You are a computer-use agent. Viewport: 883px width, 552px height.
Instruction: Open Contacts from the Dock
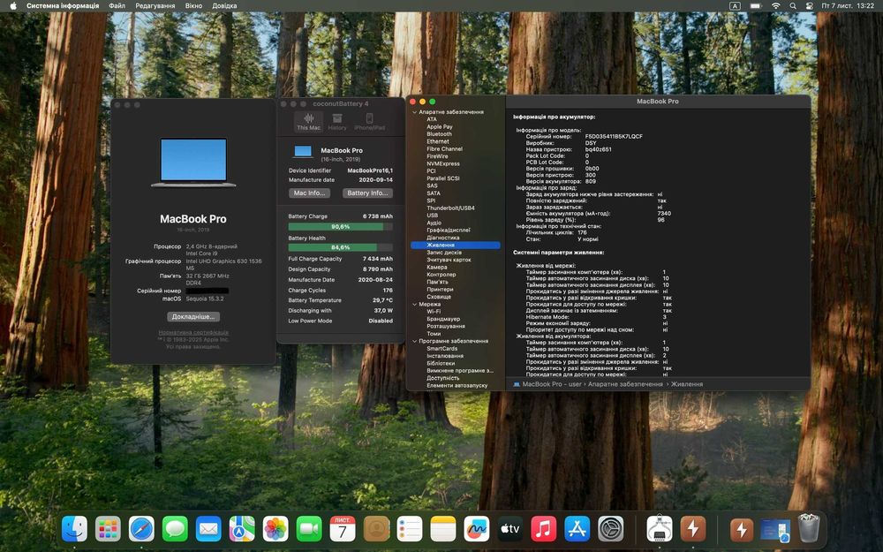click(376, 529)
